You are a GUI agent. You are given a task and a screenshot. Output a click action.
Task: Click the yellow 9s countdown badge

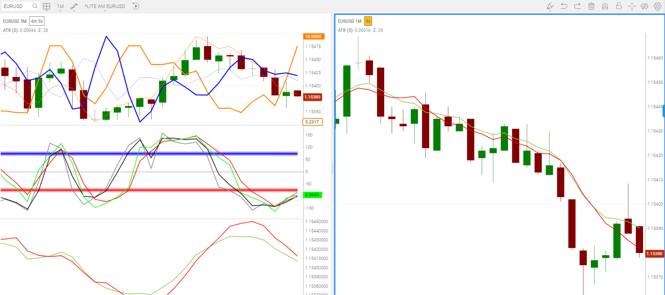(368, 21)
